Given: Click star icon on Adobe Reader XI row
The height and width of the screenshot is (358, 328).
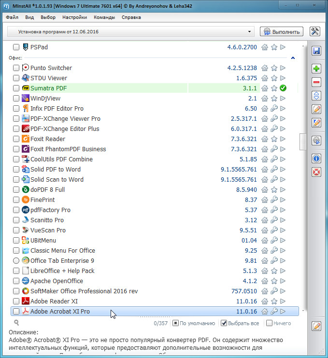Looking at the screenshot, I should [x=274, y=301].
